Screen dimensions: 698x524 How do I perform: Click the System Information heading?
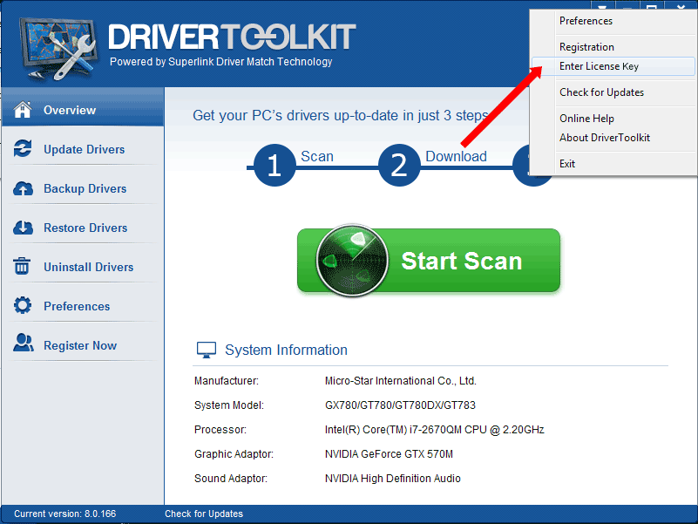(x=286, y=350)
